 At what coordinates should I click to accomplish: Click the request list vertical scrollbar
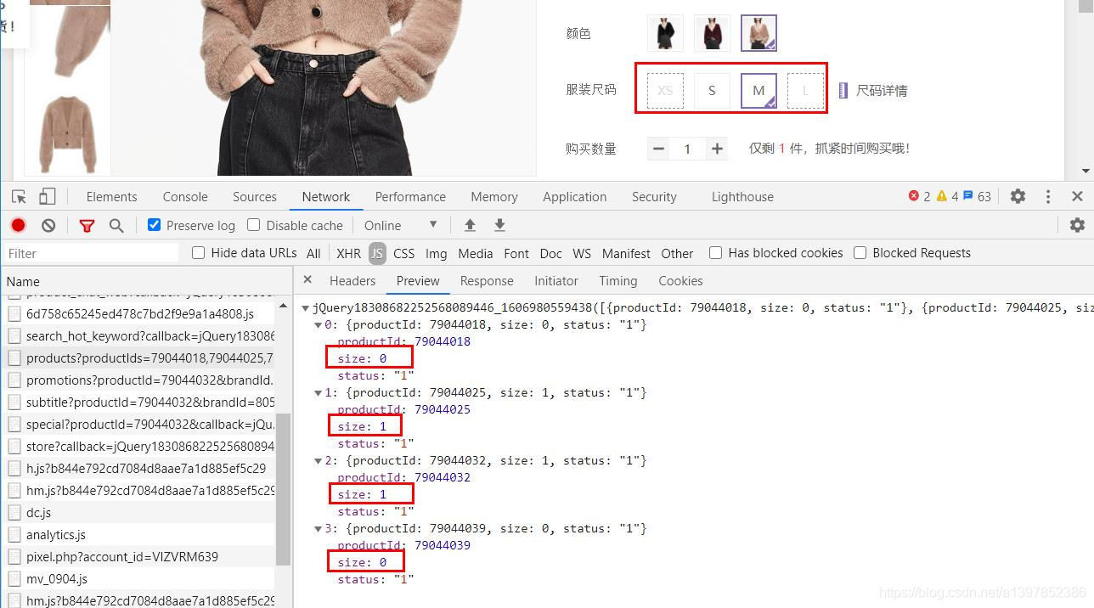coord(283,489)
